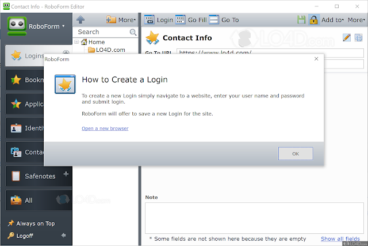
Task: Save with the green floppy disk icon
Action: click(301, 20)
